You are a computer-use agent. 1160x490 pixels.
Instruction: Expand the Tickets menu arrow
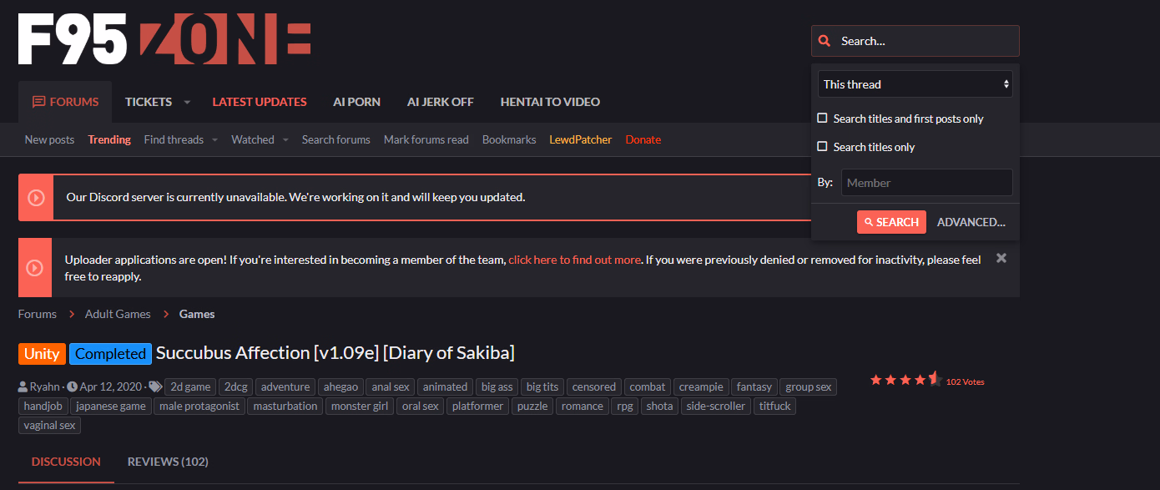pos(187,102)
